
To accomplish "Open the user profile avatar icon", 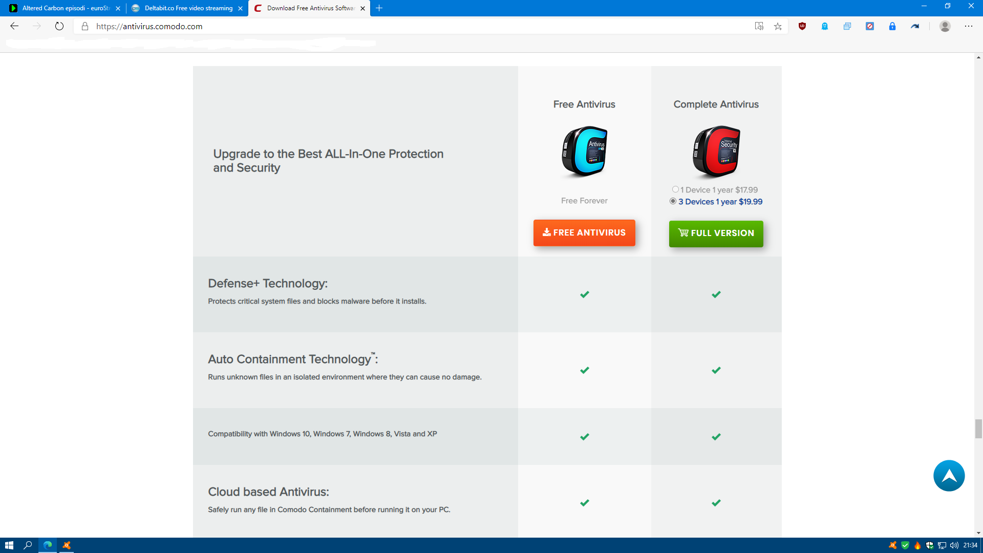I will 945,26.
